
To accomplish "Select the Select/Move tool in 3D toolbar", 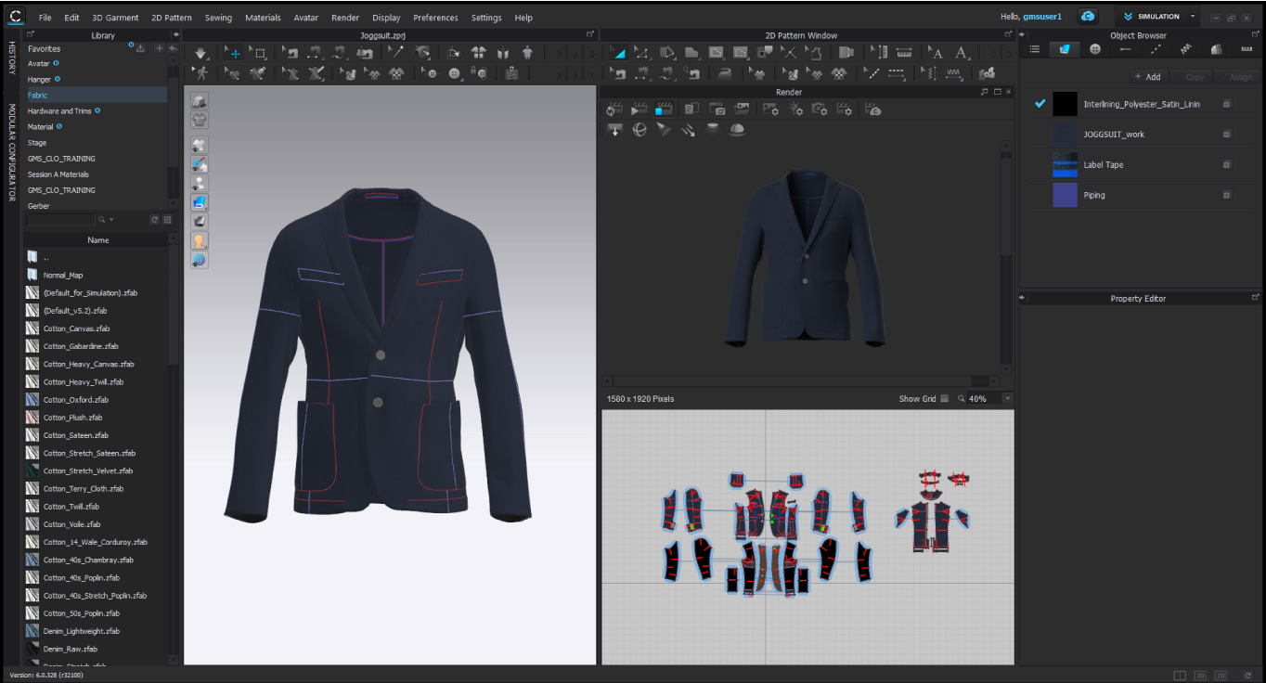I will coord(235,53).
